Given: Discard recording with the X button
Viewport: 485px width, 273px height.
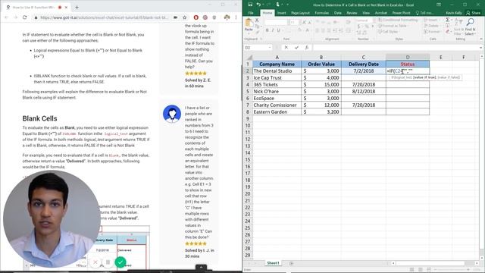Looking at the screenshot, I should click(x=95, y=262).
